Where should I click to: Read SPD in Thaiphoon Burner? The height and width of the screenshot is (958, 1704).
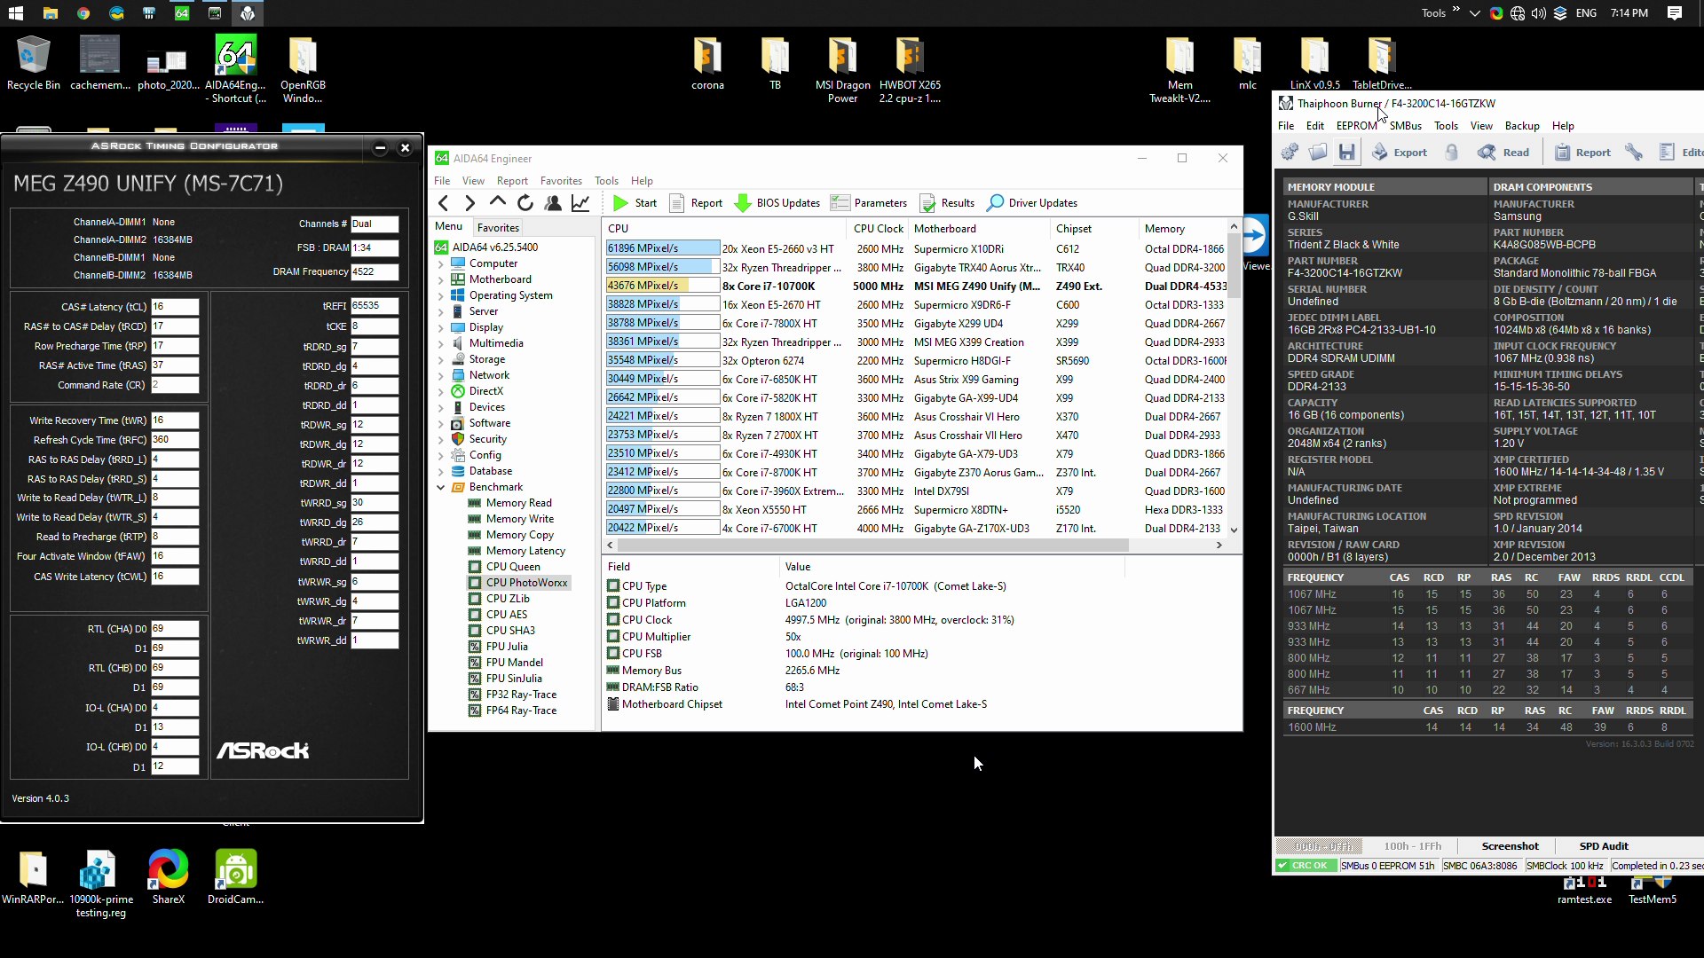point(1503,153)
